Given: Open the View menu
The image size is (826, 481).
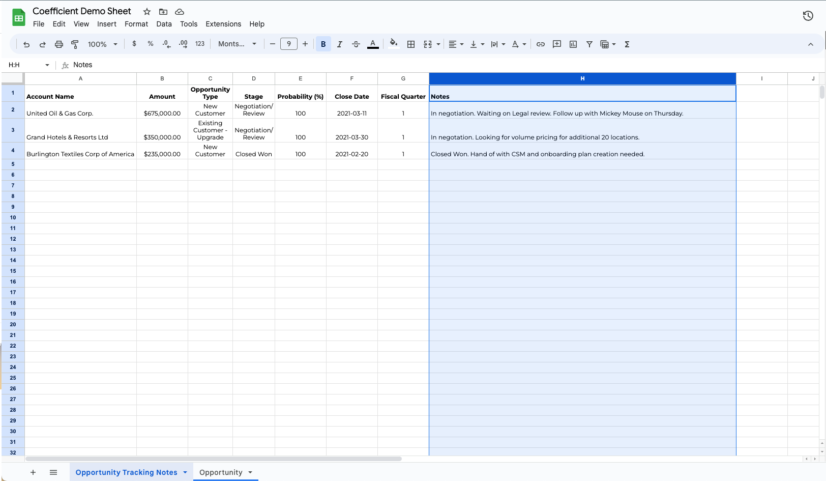Looking at the screenshot, I should (81, 24).
